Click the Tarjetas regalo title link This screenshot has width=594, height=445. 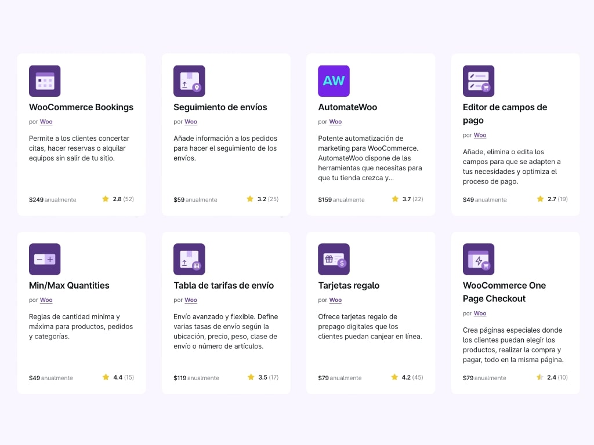(349, 285)
